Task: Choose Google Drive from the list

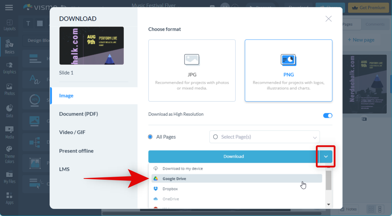Action: (237, 179)
